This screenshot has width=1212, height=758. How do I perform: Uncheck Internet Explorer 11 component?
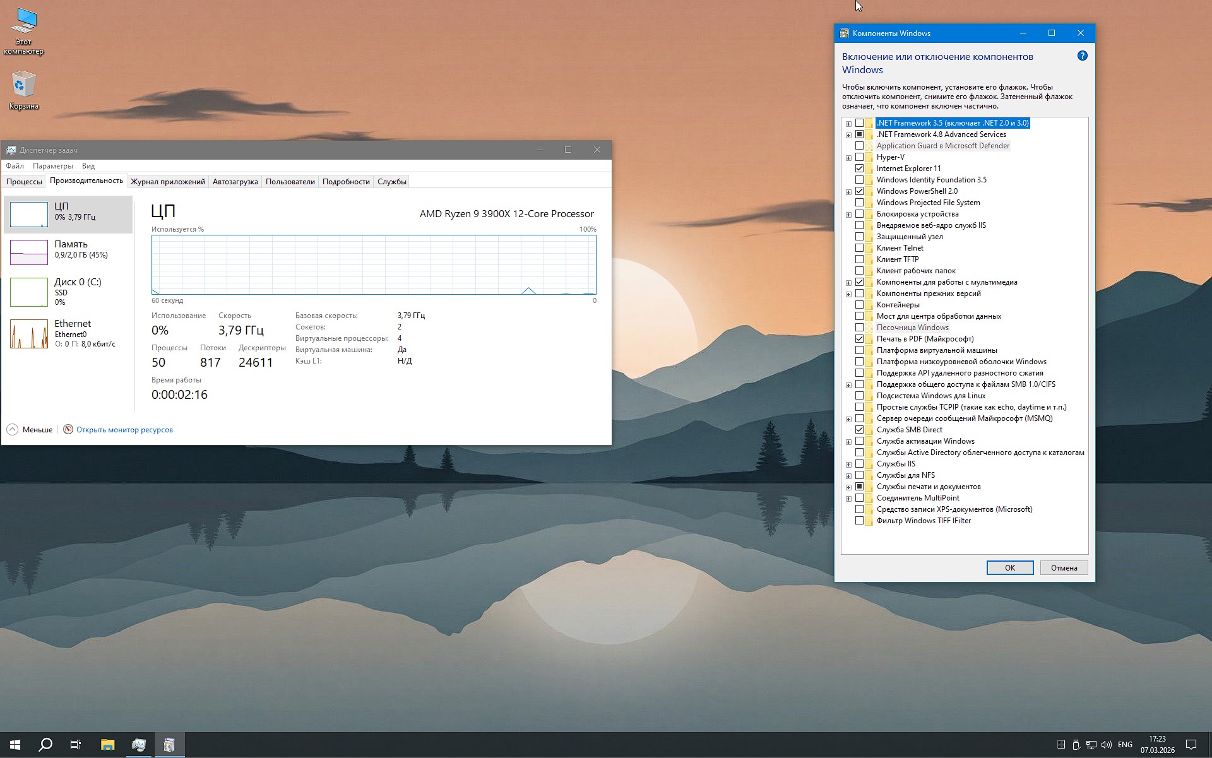(x=859, y=169)
